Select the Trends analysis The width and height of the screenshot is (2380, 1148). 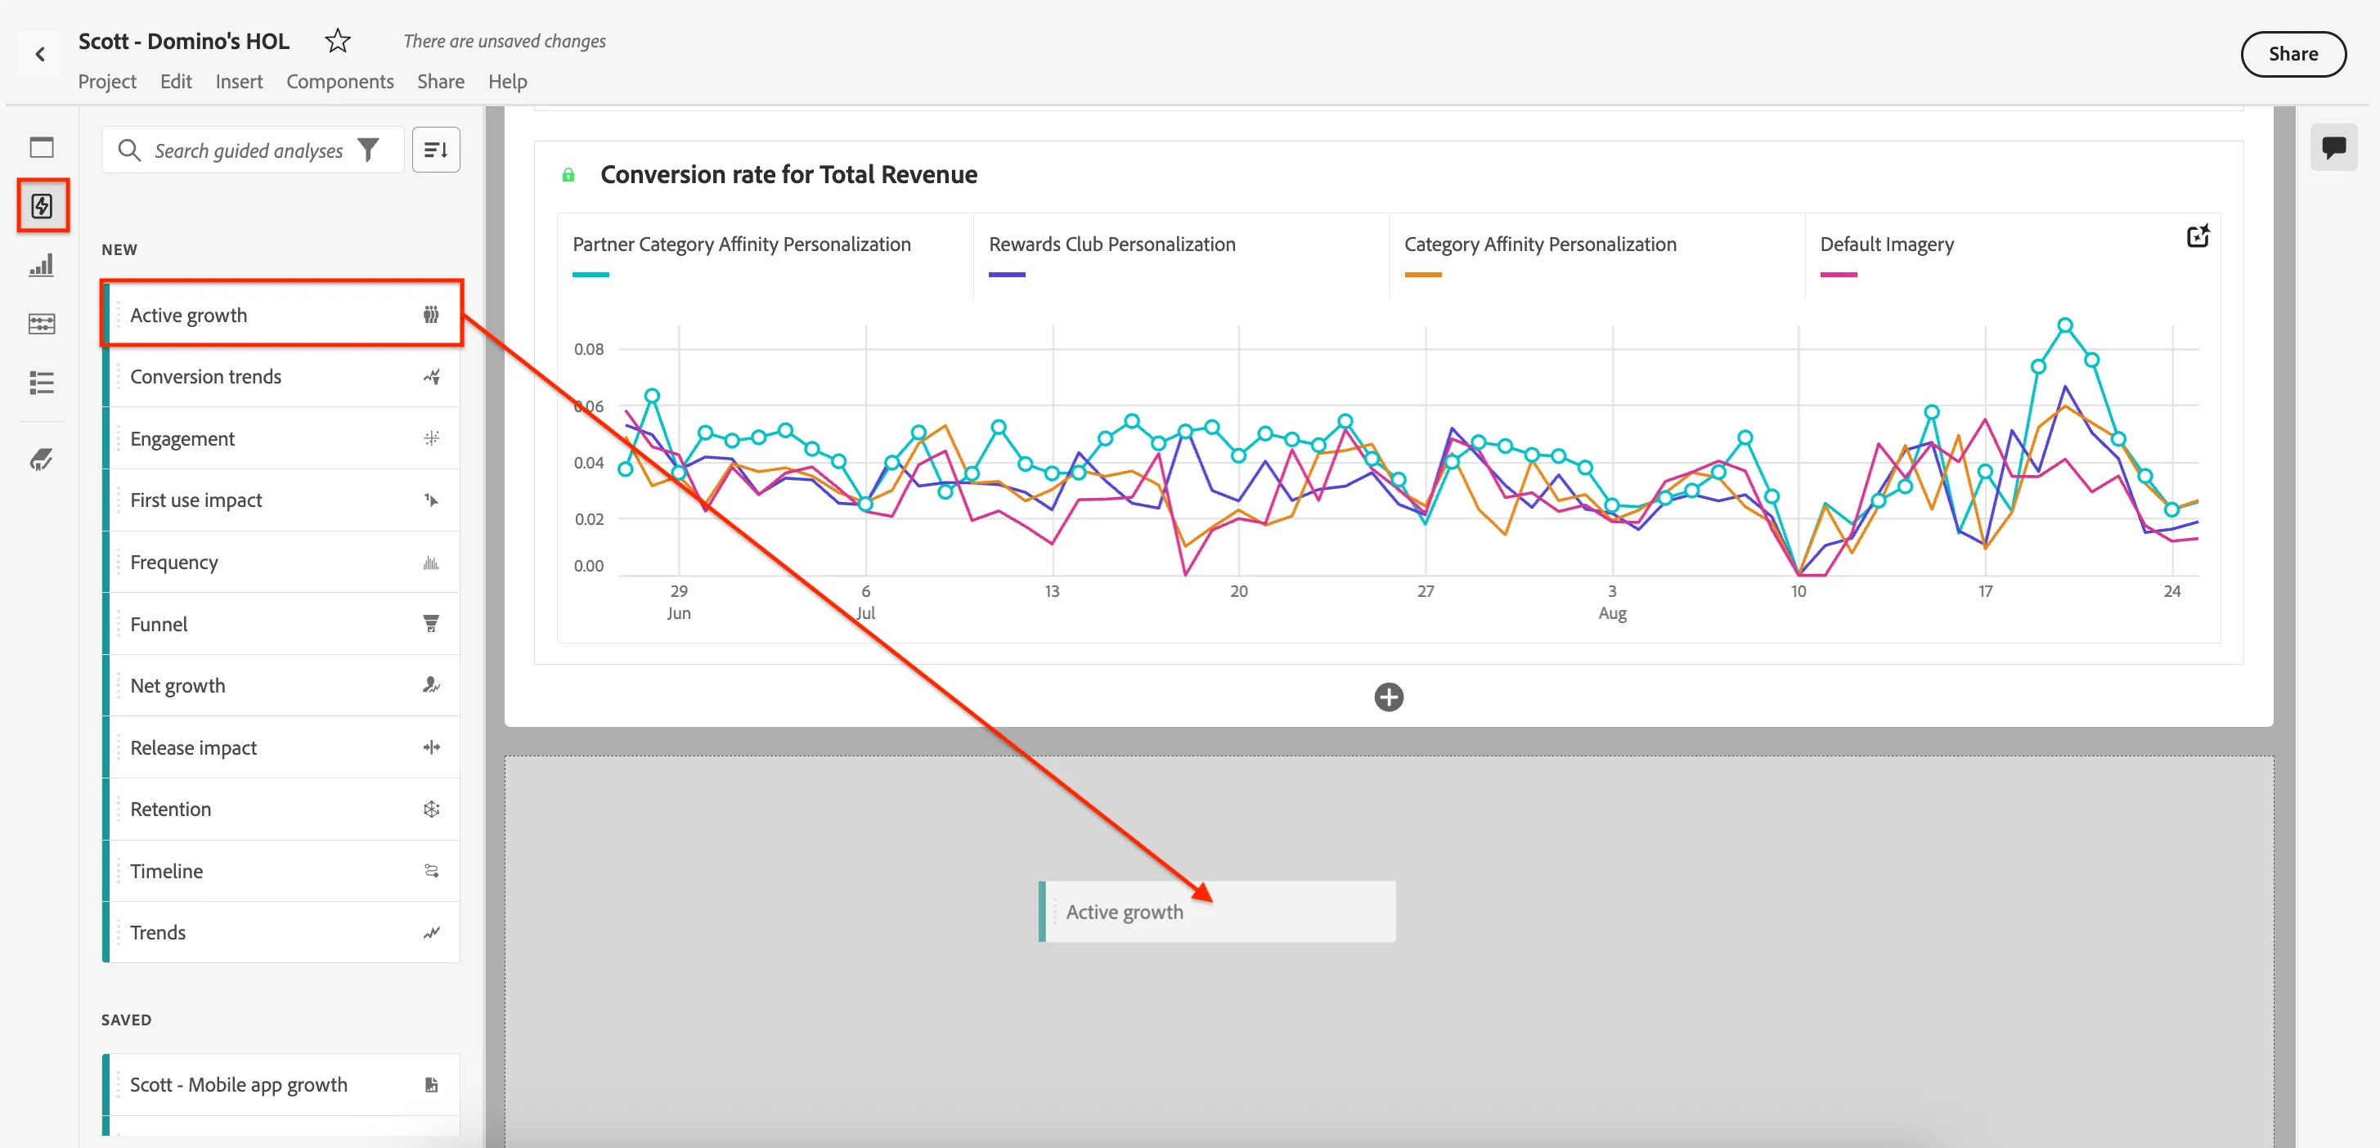coord(281,933)
